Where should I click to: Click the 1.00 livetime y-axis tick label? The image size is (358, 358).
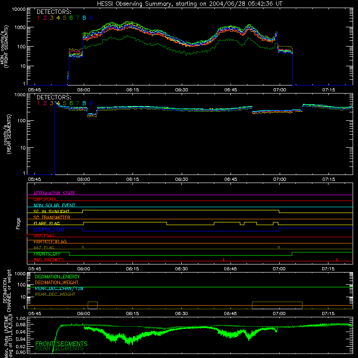(x=21, y=318)
